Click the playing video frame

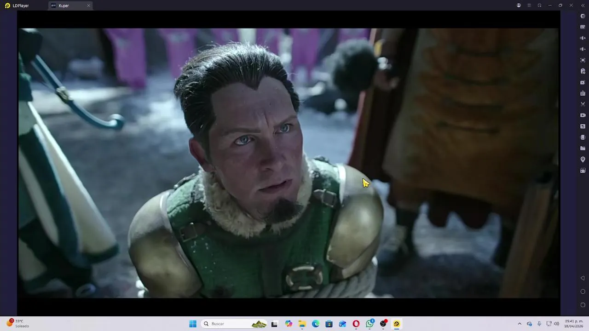click(x=289, y=163)
